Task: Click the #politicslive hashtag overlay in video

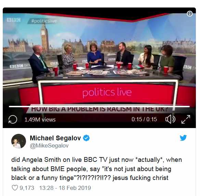Action: point(44,21)
